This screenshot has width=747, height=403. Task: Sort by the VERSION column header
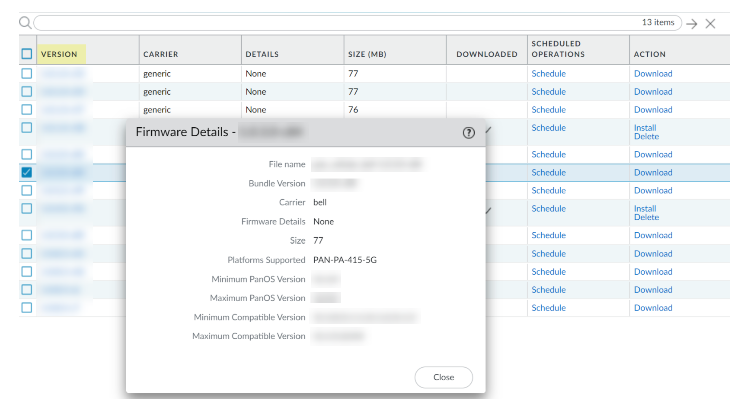(59, 54)
